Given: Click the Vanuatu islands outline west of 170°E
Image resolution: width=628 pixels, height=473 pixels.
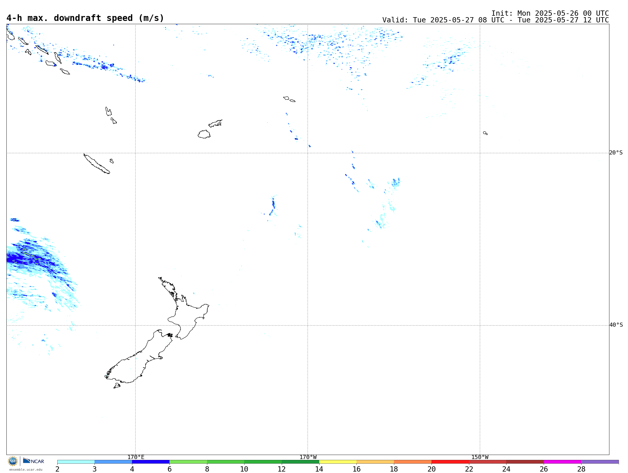Looking at the screenshot, I should coord(111,115).
